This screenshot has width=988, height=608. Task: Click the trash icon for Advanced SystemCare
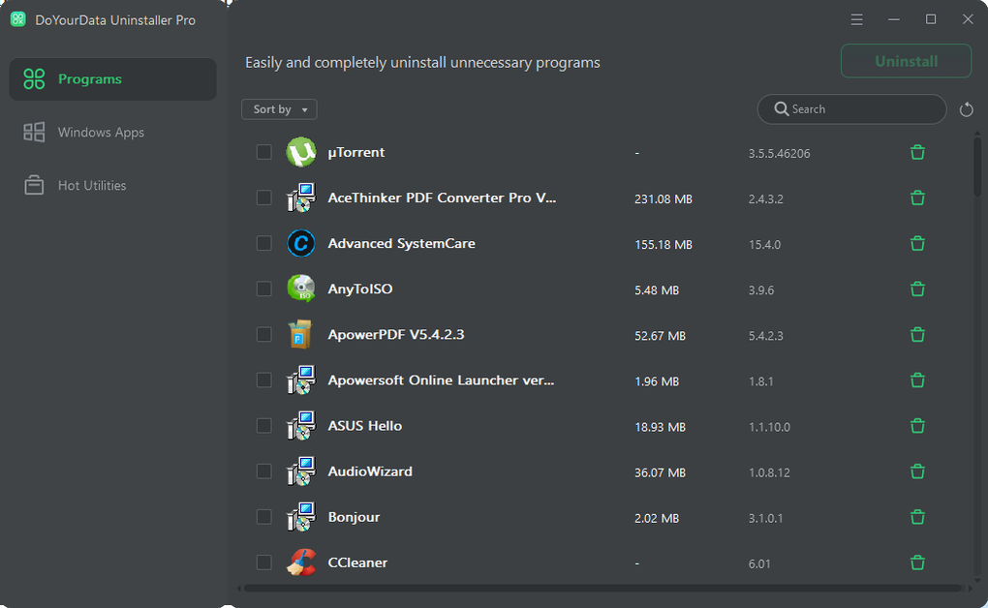click(x=917, y=243)
